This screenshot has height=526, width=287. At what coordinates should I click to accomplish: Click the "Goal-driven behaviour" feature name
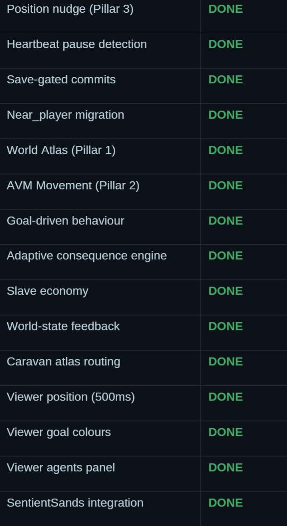click(65, 221)
